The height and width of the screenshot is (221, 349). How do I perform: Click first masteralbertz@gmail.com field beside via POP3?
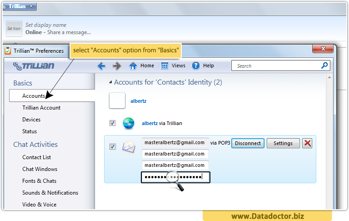[x=175, y=143]
